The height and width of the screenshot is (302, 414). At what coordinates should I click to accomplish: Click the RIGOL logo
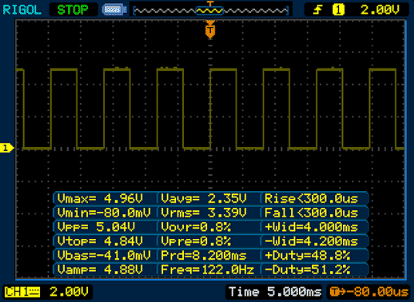click(x=22, y=10)
